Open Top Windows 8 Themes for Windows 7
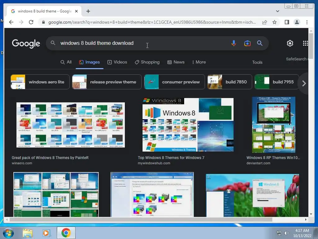 tap(171, 158)
